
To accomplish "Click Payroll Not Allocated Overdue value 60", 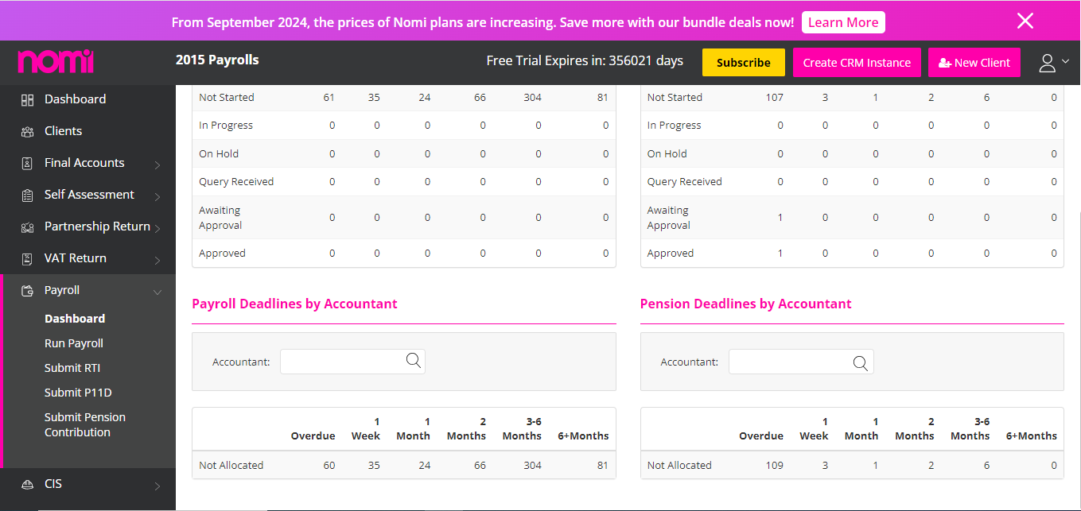I will coord(329,466).
